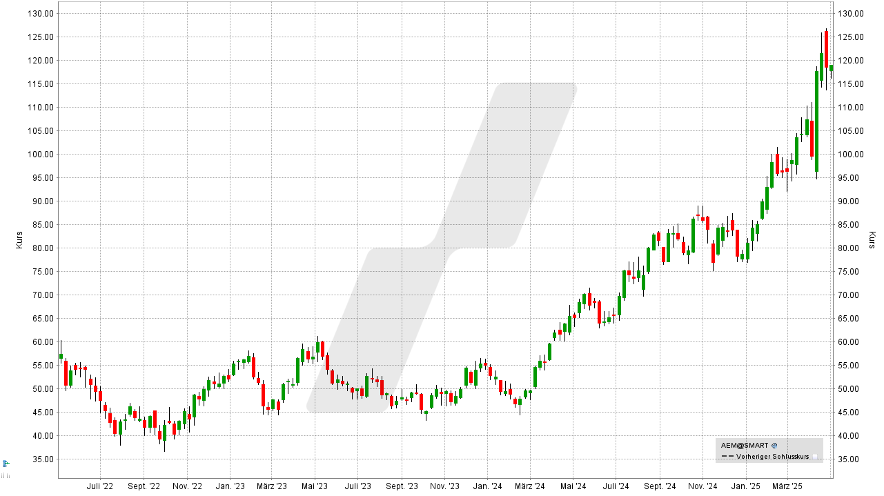
Task: Click the gray bars icon under the candlestick icon
Action: pyautogui.click(x=6, y=475)
